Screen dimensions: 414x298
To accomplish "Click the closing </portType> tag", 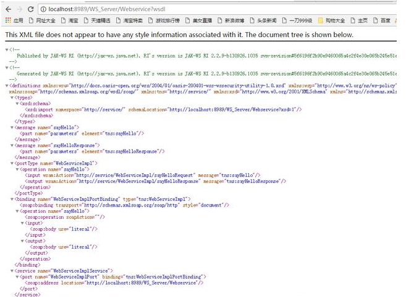I will coord(28,193).
